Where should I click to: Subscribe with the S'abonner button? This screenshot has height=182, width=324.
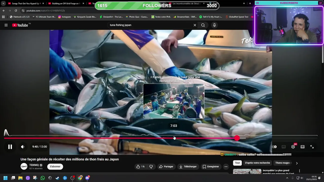coord(55,167)
